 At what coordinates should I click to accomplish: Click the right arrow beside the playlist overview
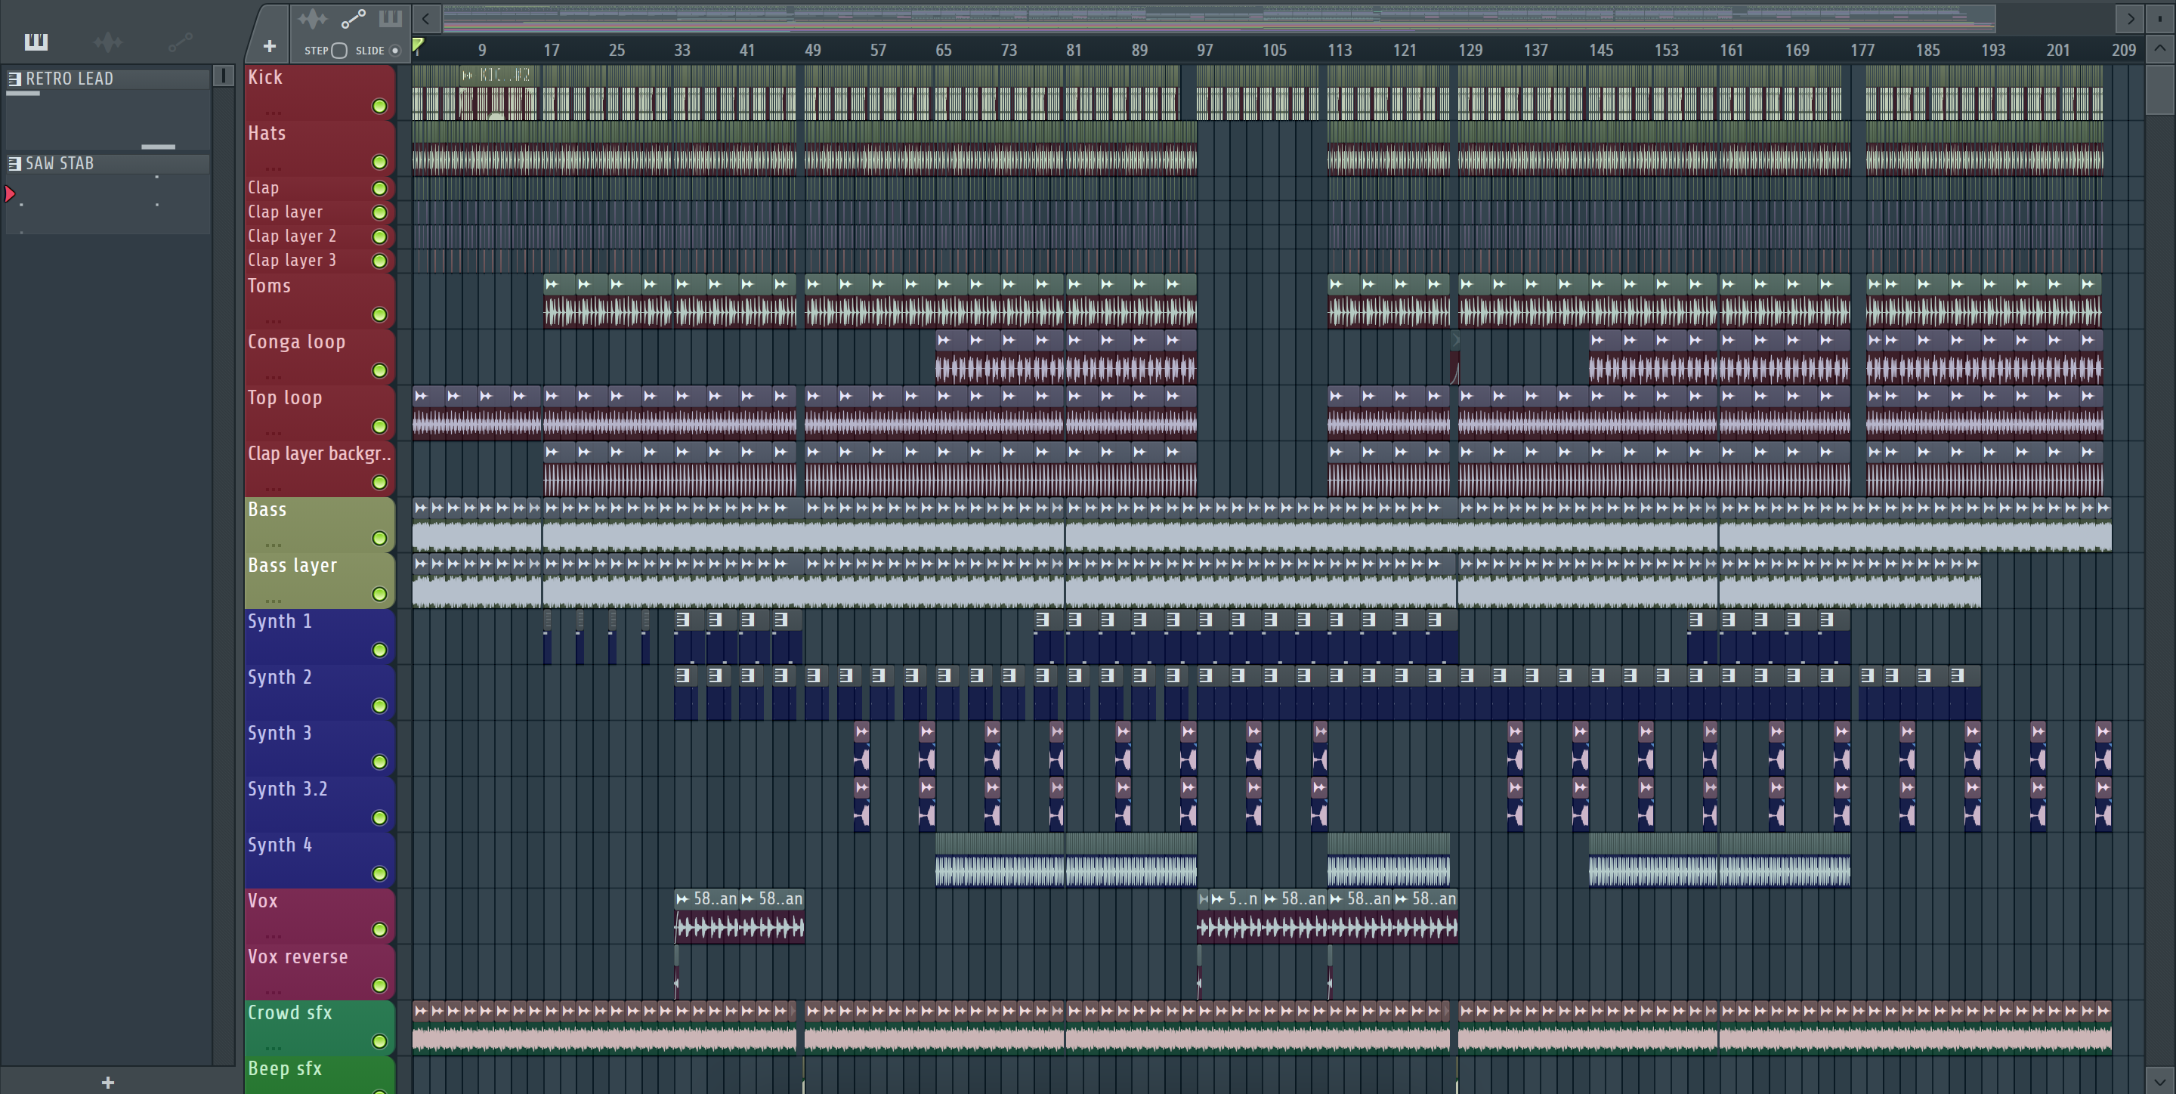coord(2131,17)
